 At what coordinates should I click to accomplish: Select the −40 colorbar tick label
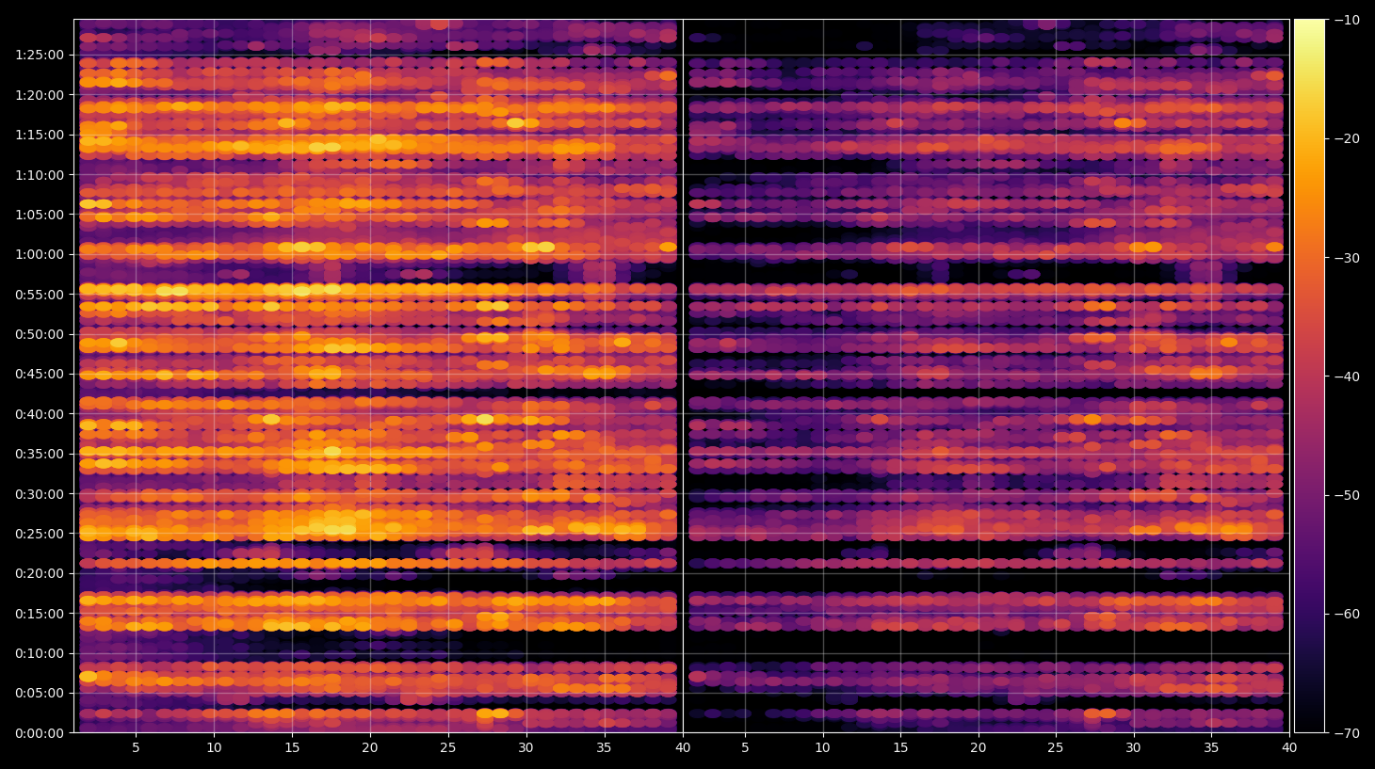(x=1347, y=376)
